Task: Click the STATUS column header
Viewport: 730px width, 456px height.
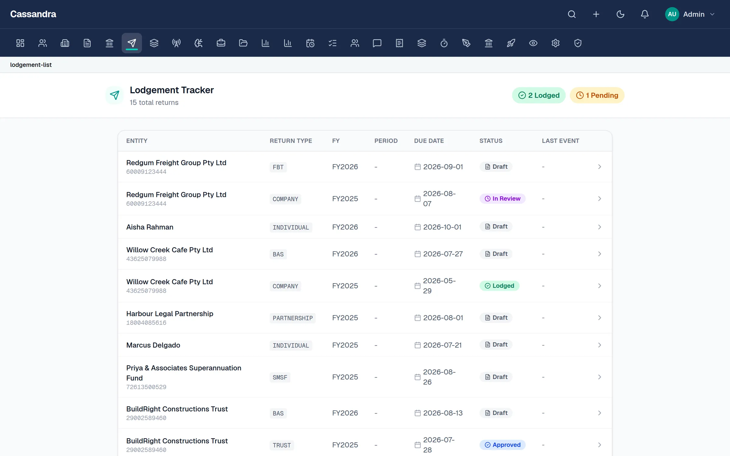Action: click(491, 141)
